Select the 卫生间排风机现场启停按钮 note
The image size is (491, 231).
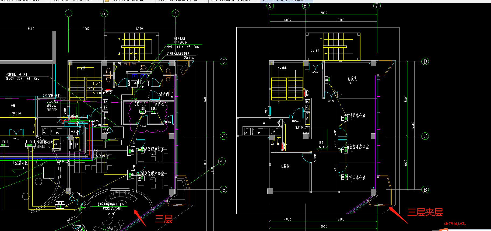[178, 53]
